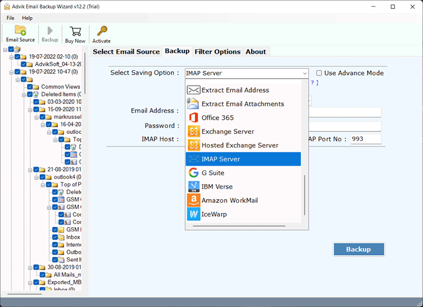Click the folder tree horizontal scrollbar

[x=24, y=294]
